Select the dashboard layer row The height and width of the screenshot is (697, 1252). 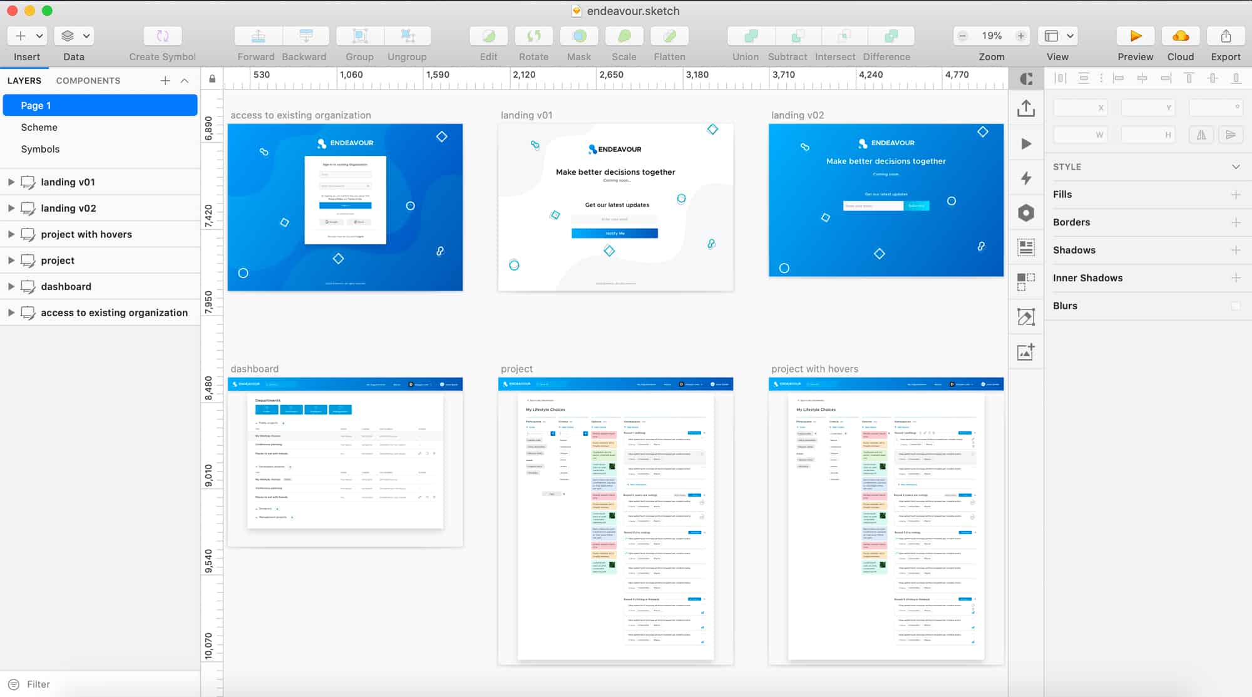click(100, 286)
